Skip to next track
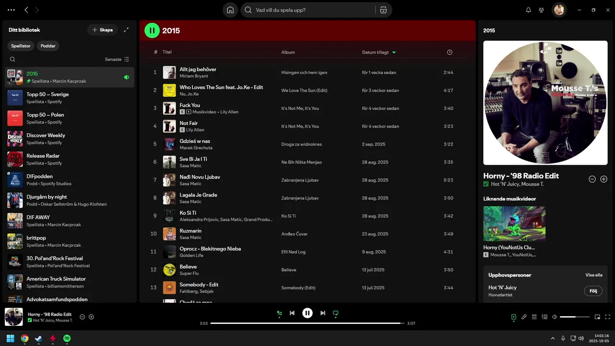This screenshot has width=615, height=346. tap(323, 313)
